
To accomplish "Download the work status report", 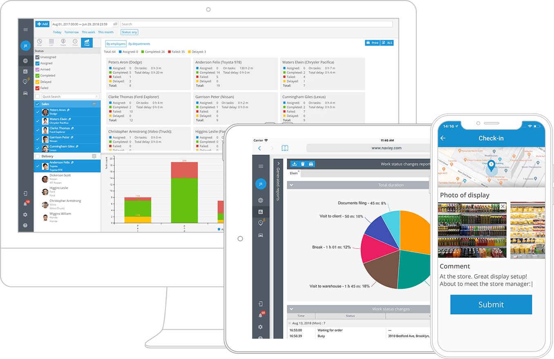I will pyautogui.click(x=295, y=164).
